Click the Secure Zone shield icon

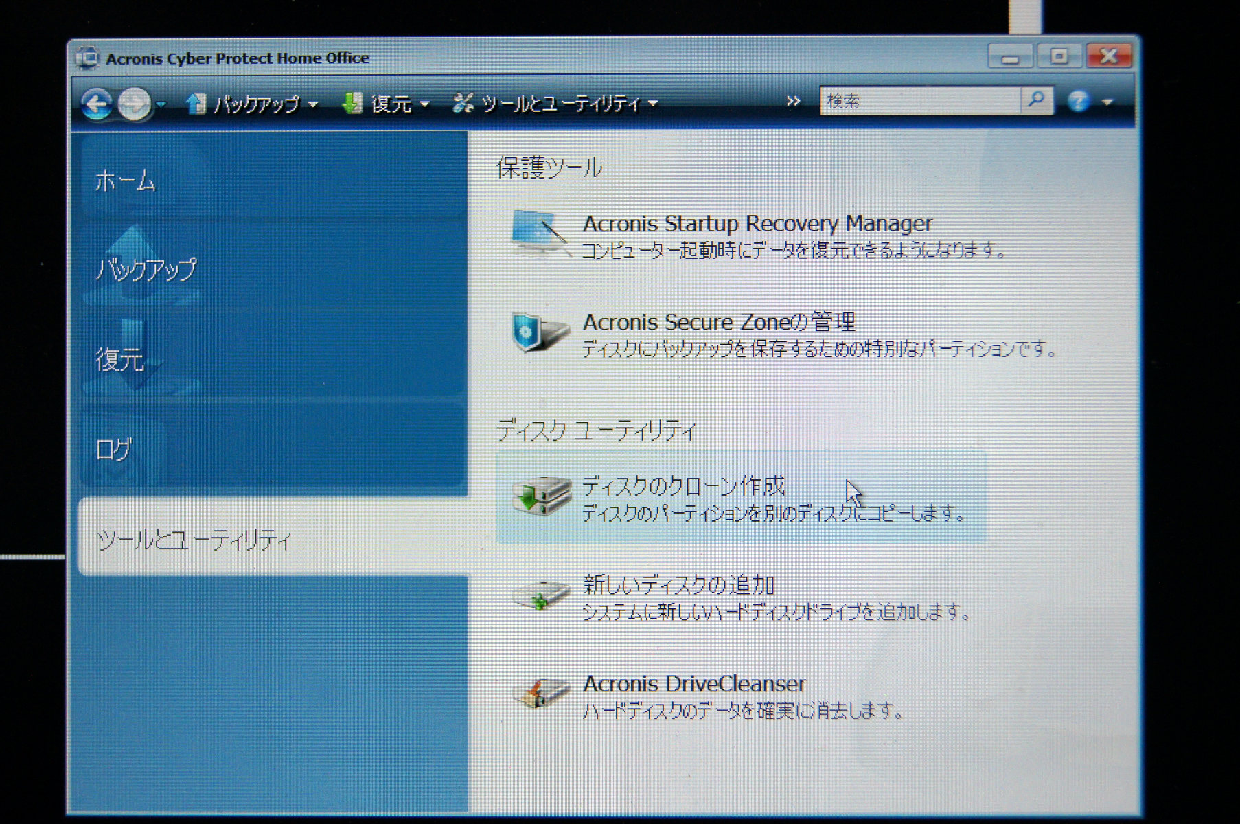[539, 332]
